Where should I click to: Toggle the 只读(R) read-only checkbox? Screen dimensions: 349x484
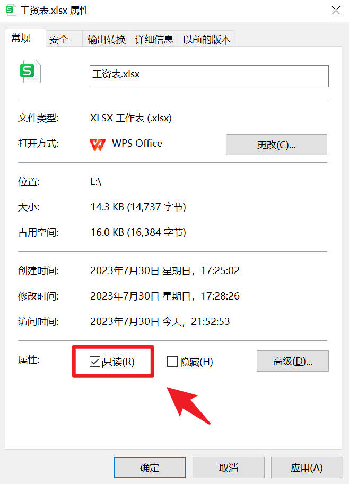pos(94,362)
